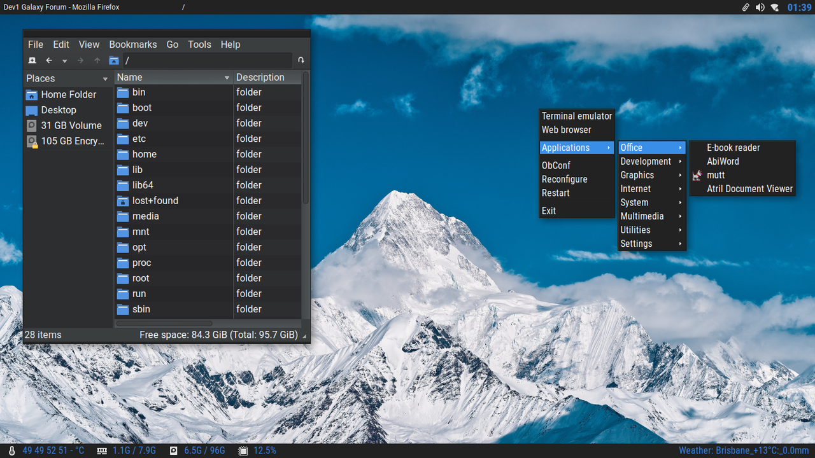Click the disk usage icon in bottom bar

point(173,450)
